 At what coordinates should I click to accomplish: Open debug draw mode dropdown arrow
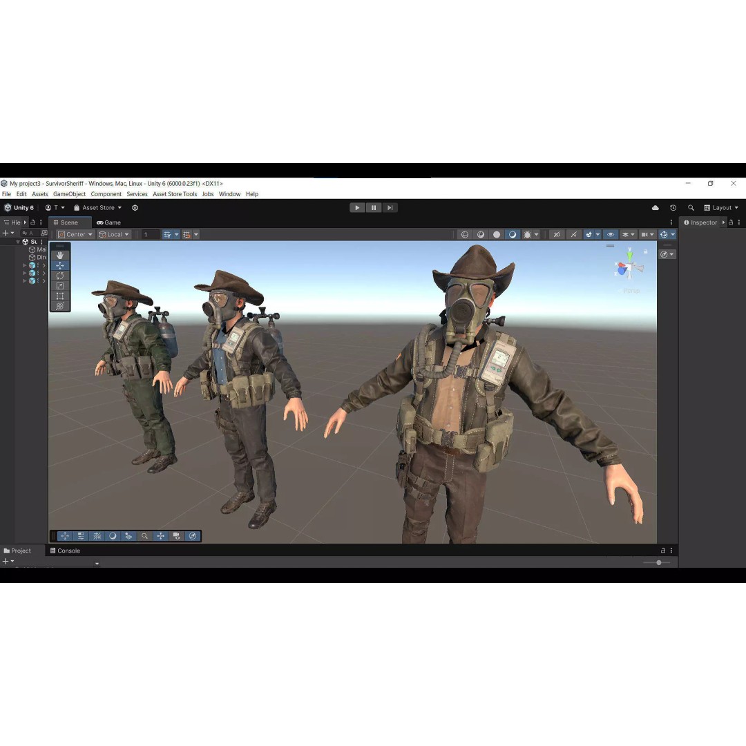coord(536,235)
